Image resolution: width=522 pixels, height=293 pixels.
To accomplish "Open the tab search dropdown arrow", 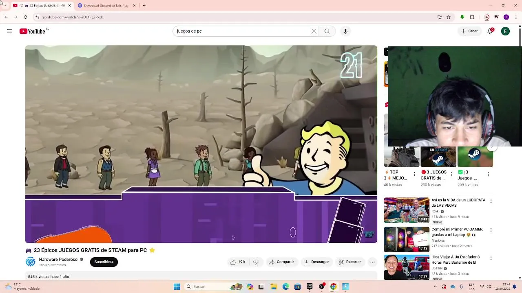I will [5, 6].
